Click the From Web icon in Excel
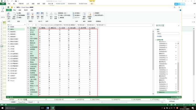Viewport: 196px width, 110px height. click(x=2, y=8)
